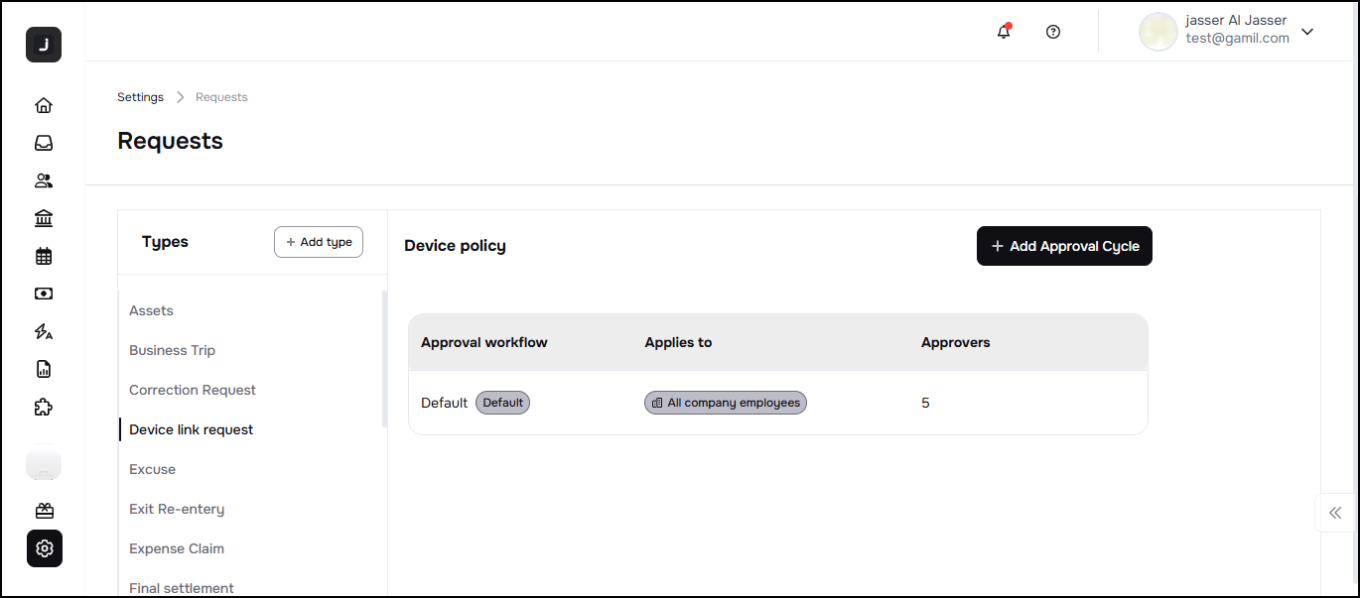Open the Inbox tray icon
This screenshot has height=598, width=1360.
click(44, 143)
